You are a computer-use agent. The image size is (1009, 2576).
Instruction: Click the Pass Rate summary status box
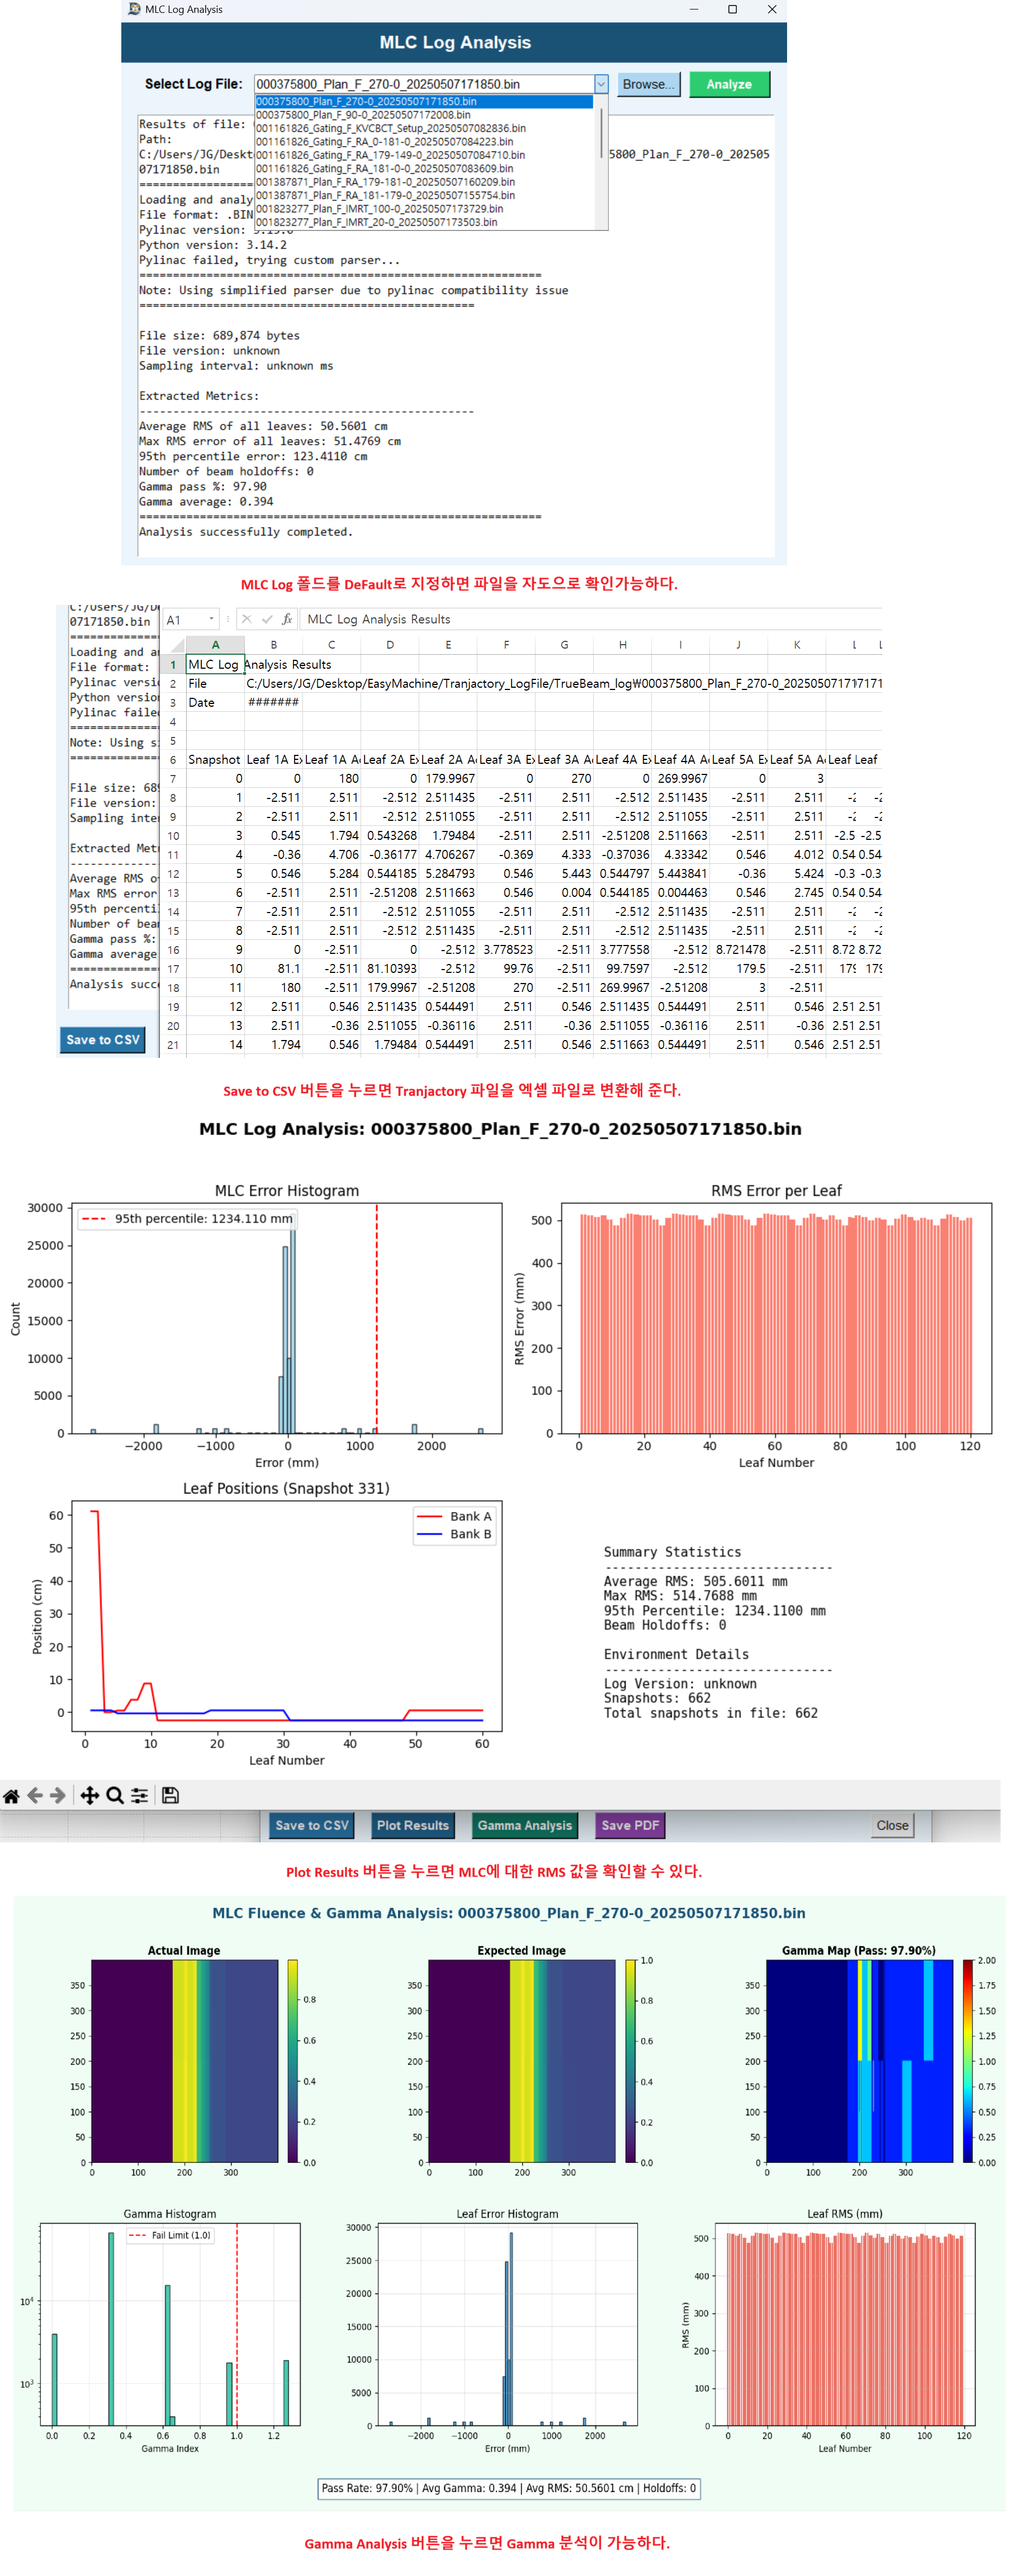[508, 2488]
